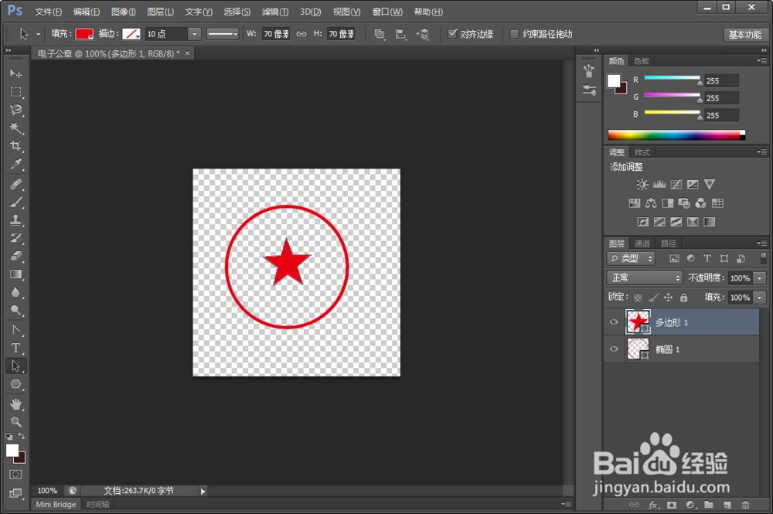773x514 pixels.
Task: Enable the 约束路径拖动 checkbox
Action: coord(514,33)
